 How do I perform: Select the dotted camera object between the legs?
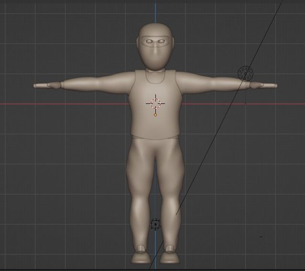pyautogui.click(x=155, y=225)
